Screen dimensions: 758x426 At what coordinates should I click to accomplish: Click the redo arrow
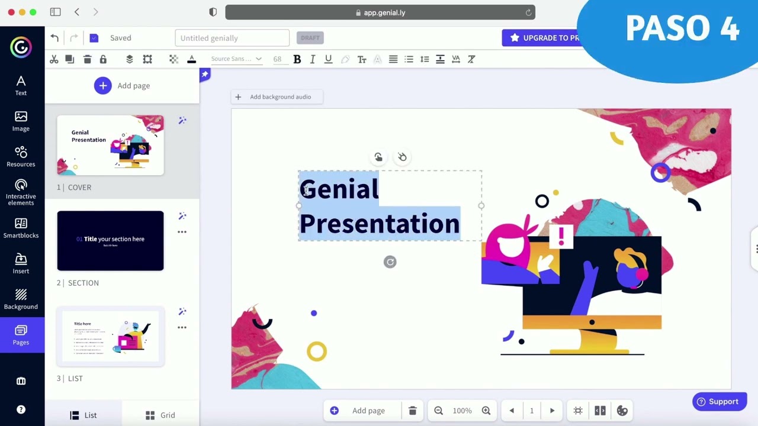[x=74, y=38]
